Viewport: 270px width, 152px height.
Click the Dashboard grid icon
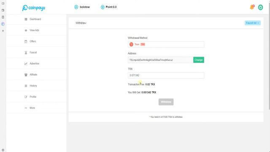(26, 19)
